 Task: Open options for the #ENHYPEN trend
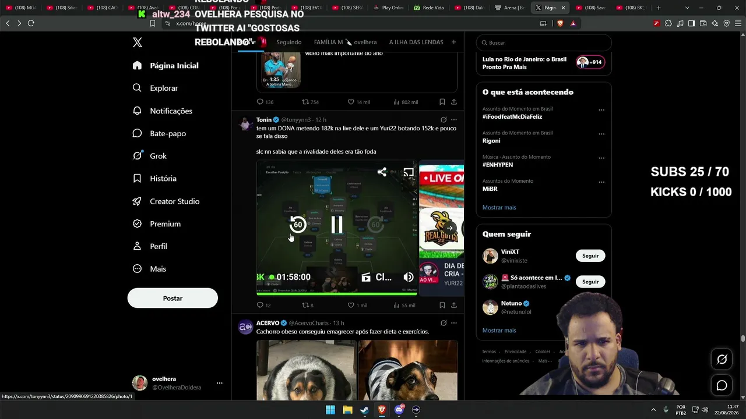[601, 158]
